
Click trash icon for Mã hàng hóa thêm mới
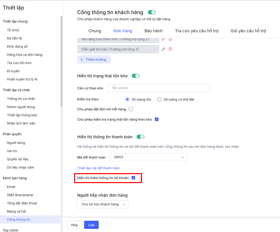170,39
